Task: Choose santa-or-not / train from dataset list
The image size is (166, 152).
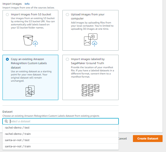Action: pyautogui.click(x=61, y=146)
